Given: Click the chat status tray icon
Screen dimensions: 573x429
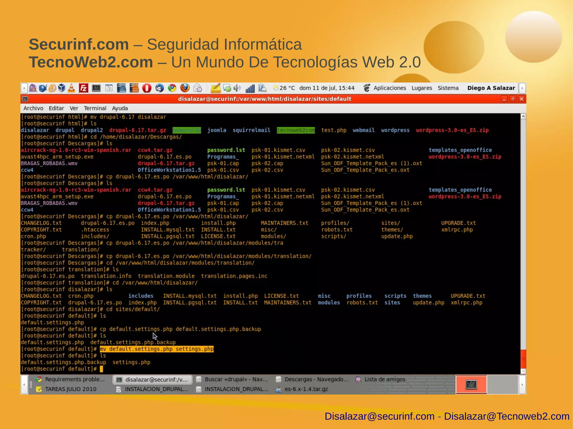Looking at the screenshot, I should point(227,88).
